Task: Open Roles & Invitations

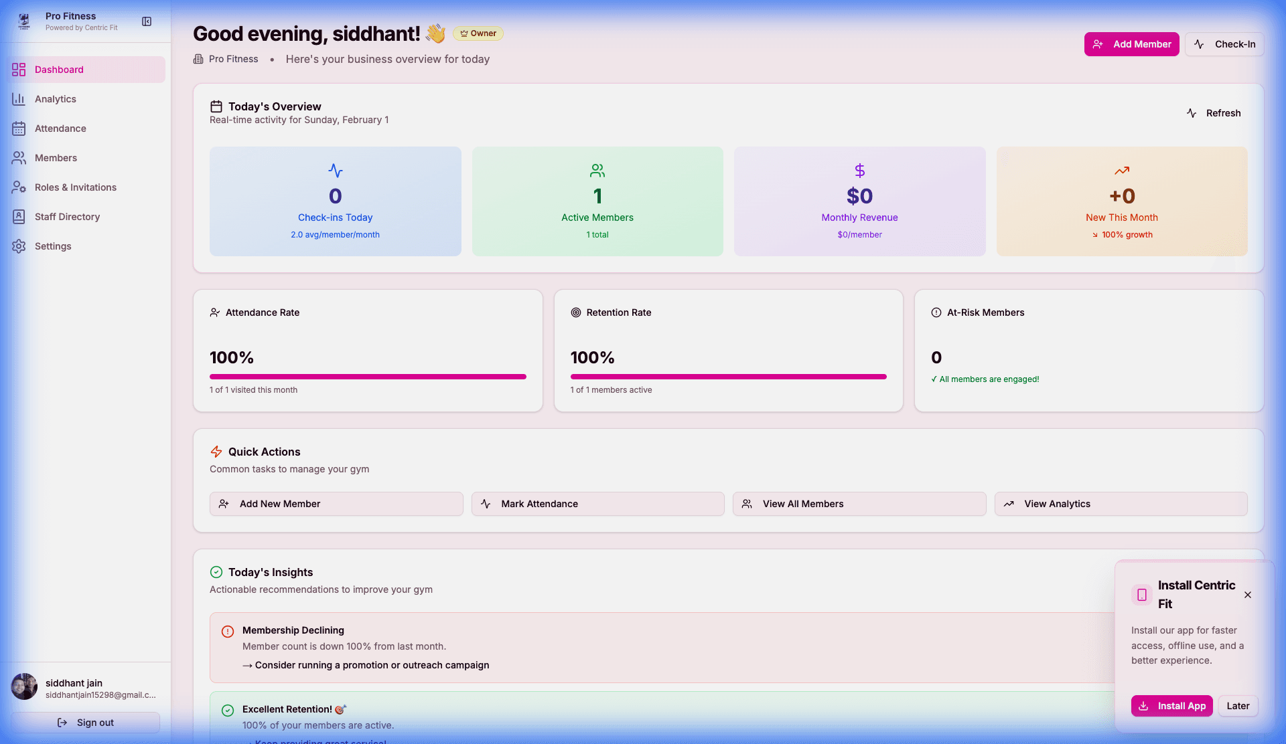Action: tap(76, 187)
